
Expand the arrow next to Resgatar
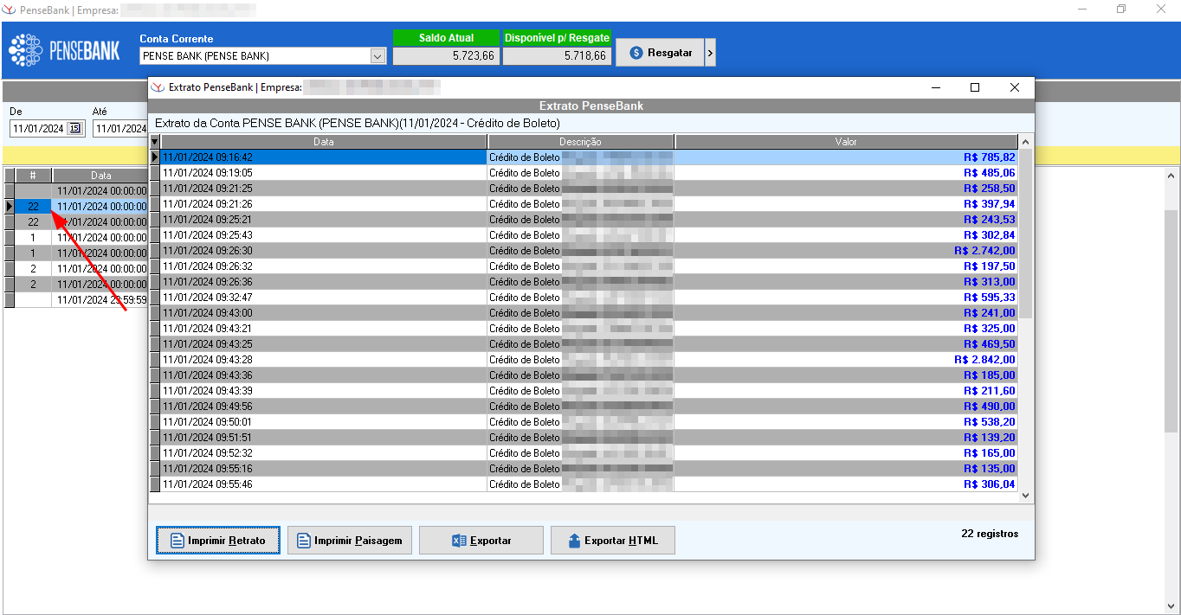tap(710, 53)
